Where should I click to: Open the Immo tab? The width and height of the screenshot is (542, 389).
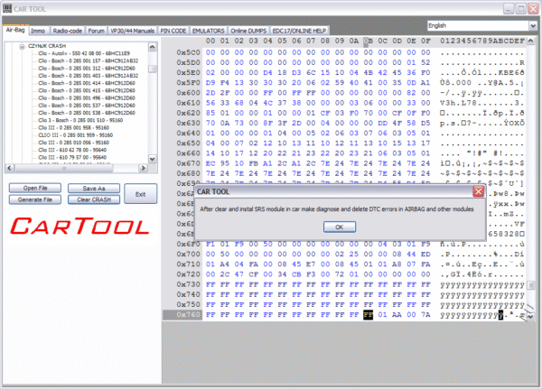38,31
